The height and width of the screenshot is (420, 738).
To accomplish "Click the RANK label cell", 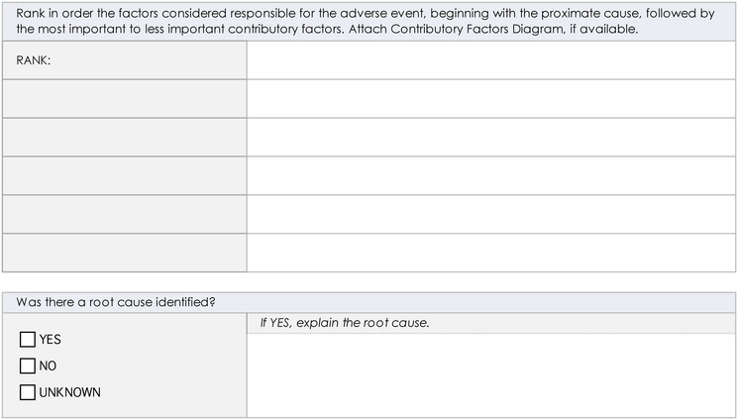I will tap(125, 60).
